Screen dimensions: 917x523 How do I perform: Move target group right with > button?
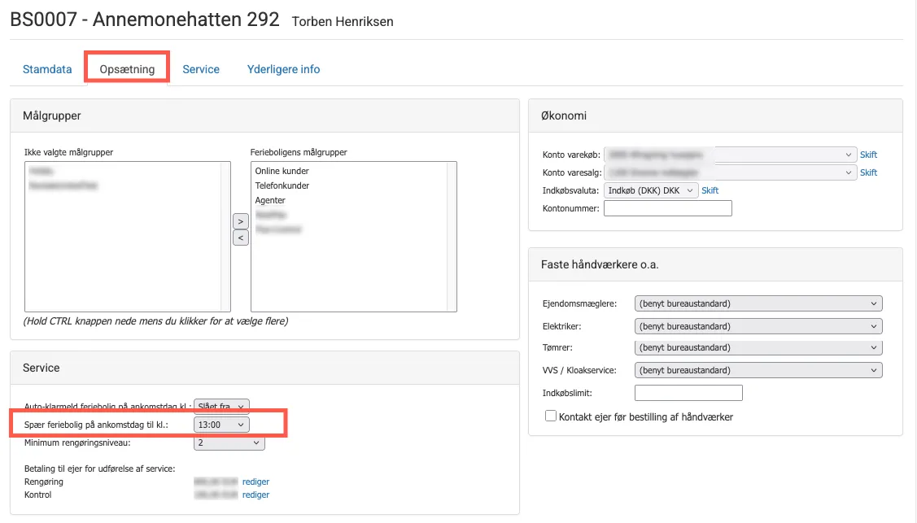[x=240, y=220]
